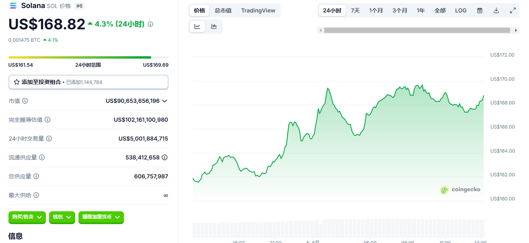Click the US$168.82 price text
The image size is (529, 243).
[47, 24]
